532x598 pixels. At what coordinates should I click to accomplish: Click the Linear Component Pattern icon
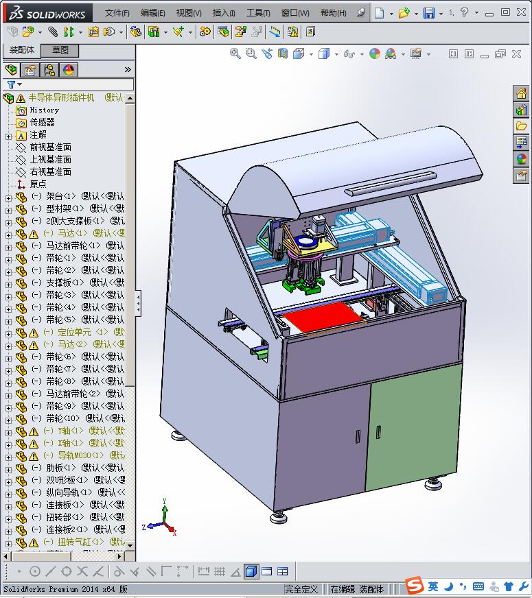pyautogui.click(x=69, y=32)
